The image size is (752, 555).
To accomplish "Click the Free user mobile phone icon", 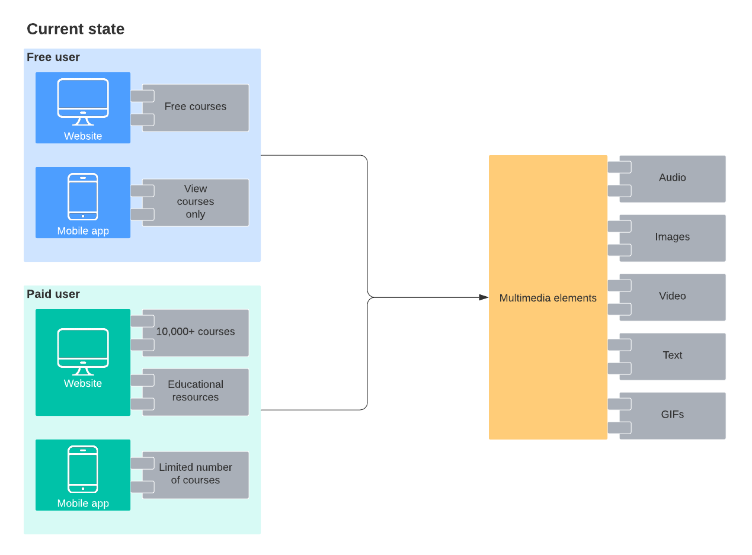I will click(83, 197).
